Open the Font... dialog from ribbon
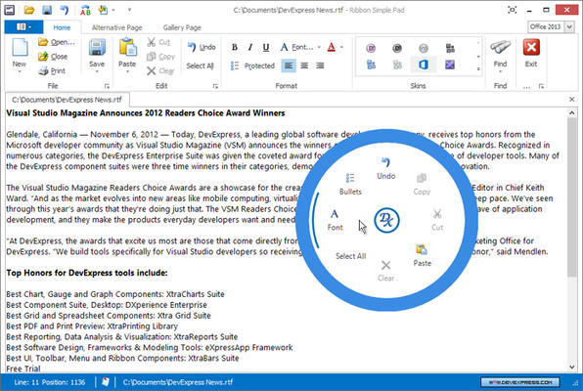The width and height of the screenshot is (583, 391). [297, 47]
